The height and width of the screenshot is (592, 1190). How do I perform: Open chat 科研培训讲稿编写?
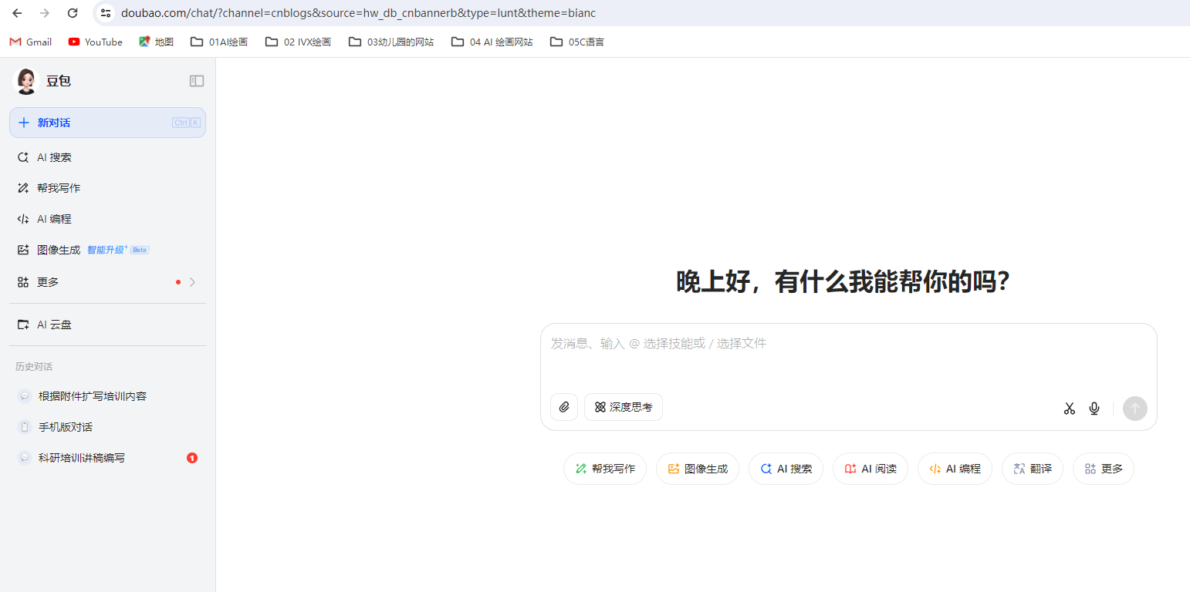107,458
